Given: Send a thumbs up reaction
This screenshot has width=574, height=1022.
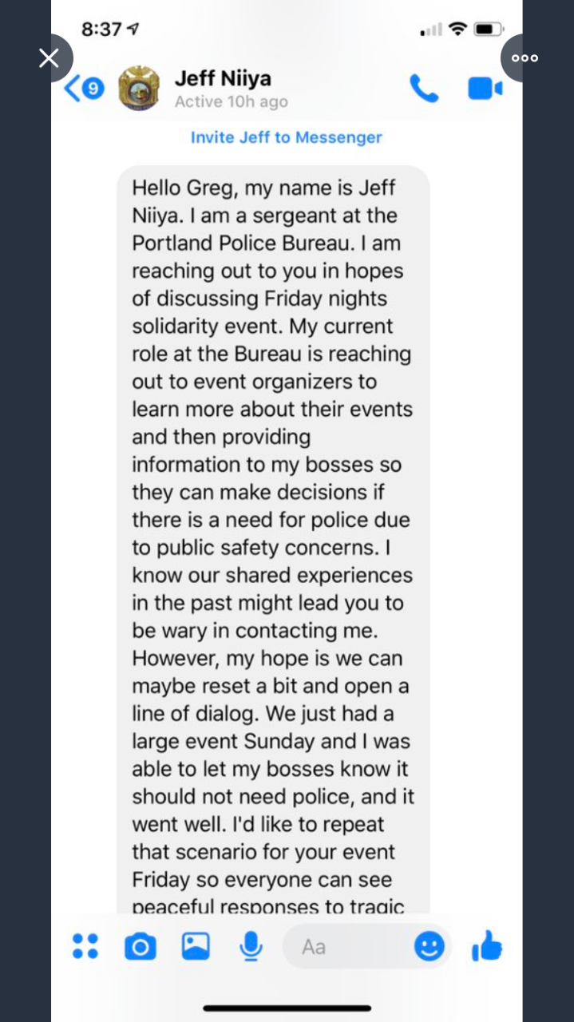Looking at the screenshot, I should tap(486, 945).
